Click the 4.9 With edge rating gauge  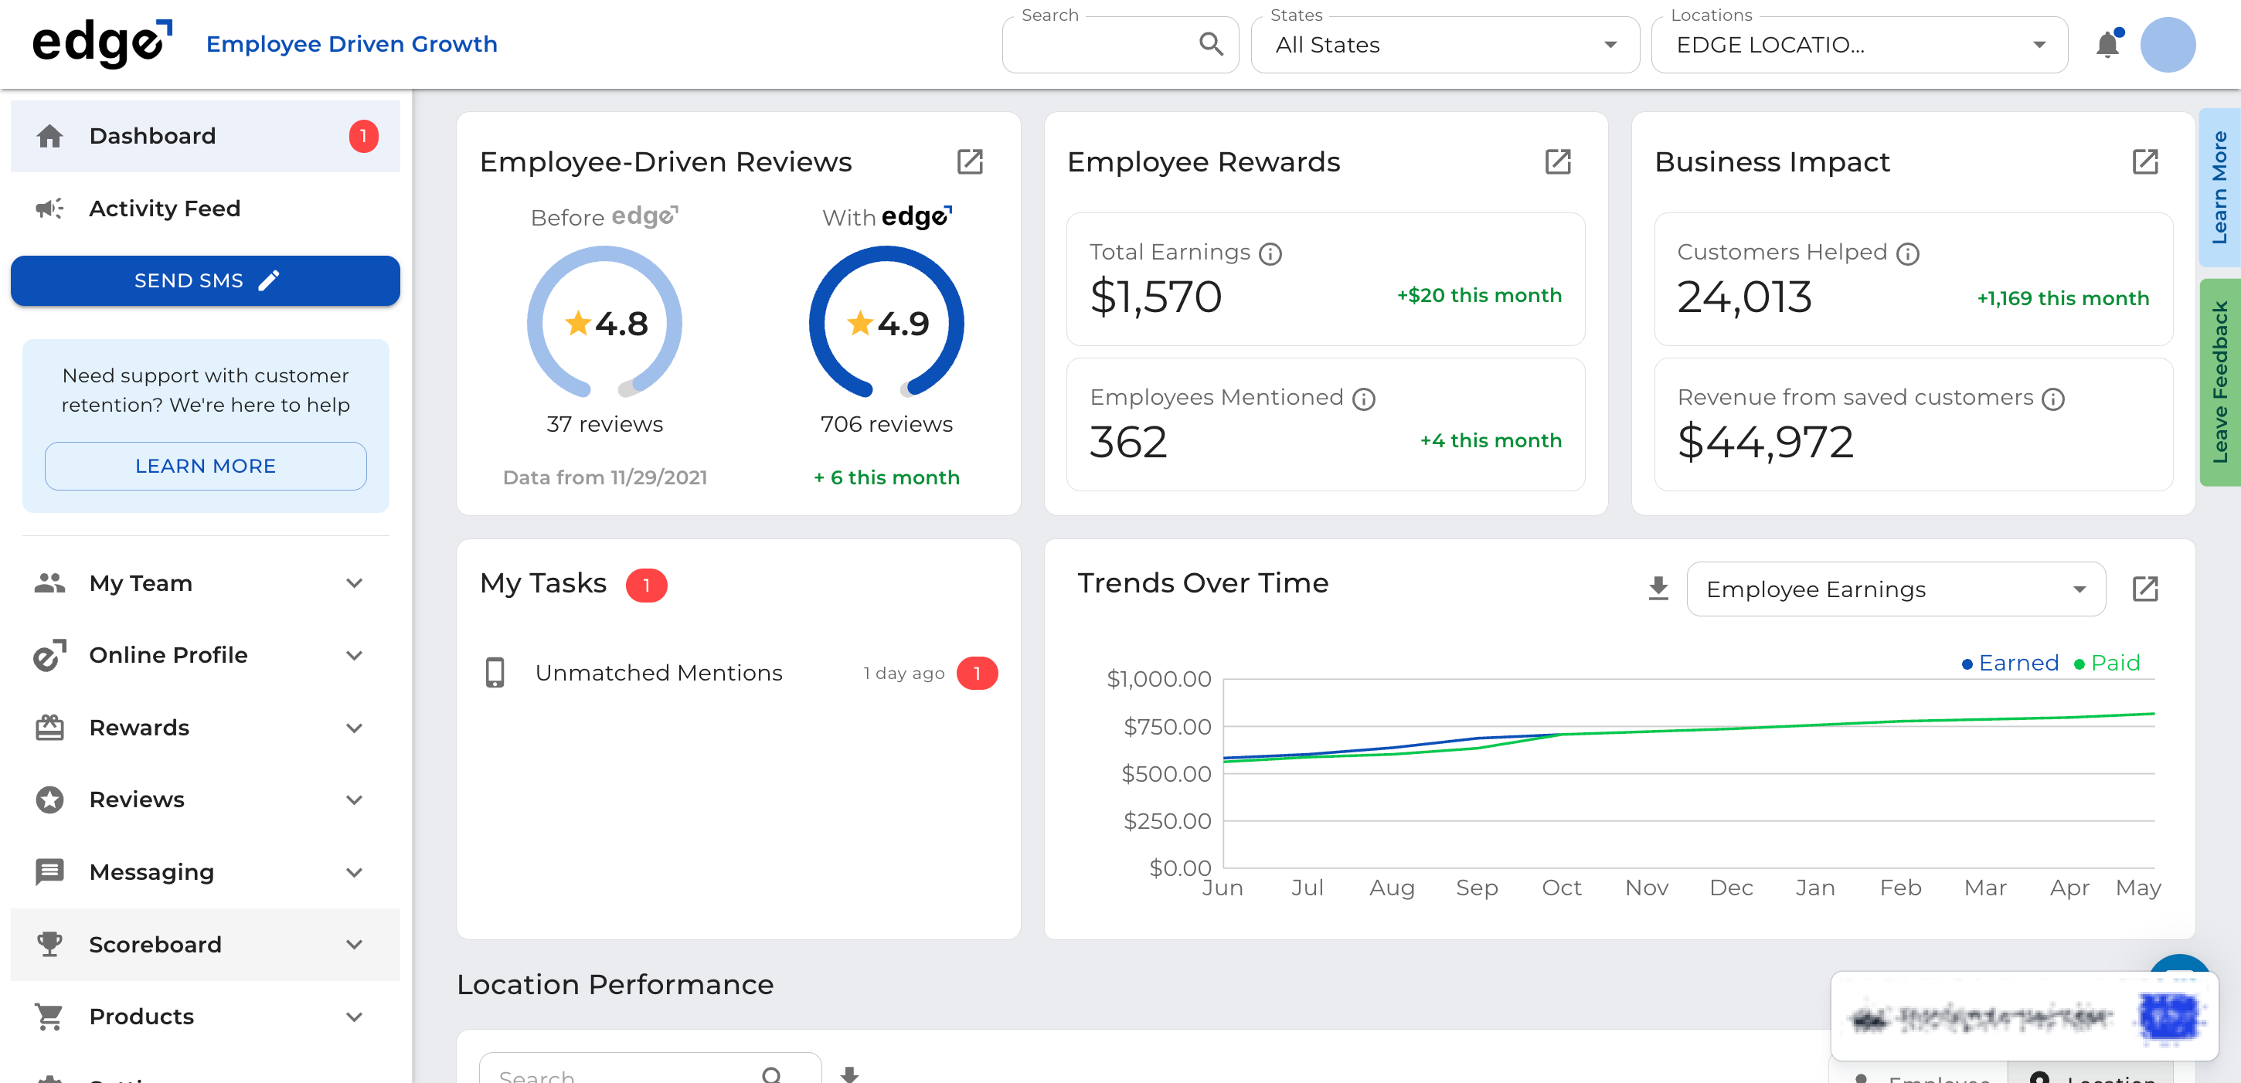(x=886, y=322)
